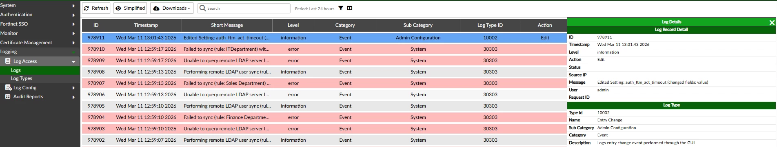Close the Log Details panel

coord(772,23)
